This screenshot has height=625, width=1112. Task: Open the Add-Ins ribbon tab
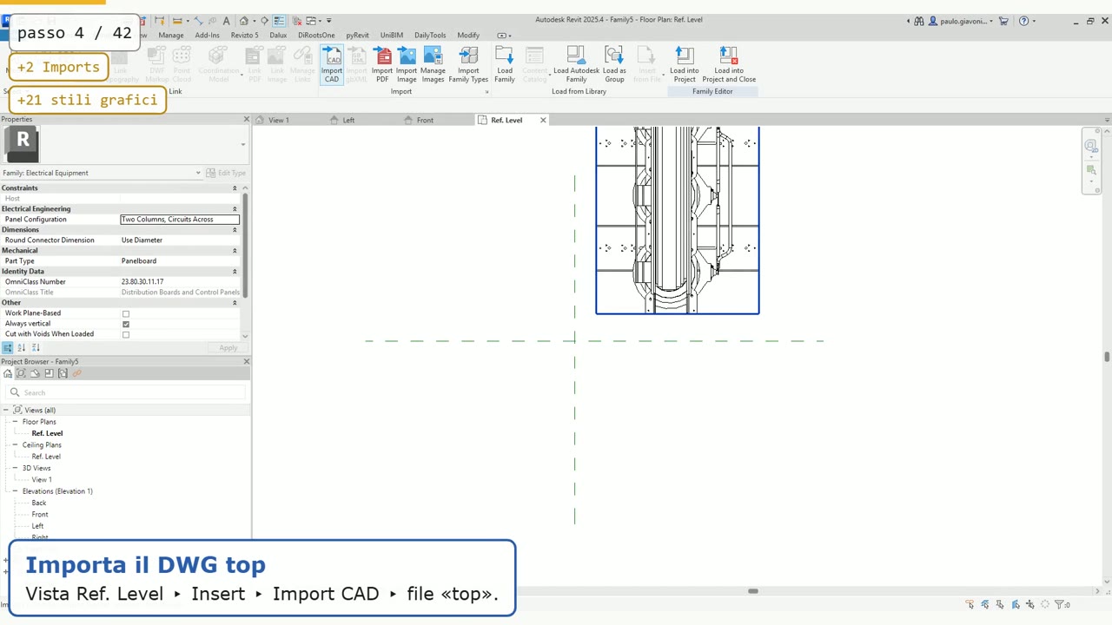coord(208,36)
